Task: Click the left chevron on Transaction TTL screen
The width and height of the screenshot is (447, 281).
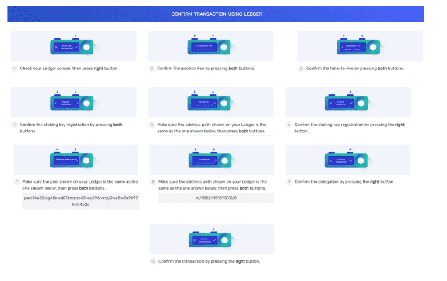Action: click(x=343, y=46)
